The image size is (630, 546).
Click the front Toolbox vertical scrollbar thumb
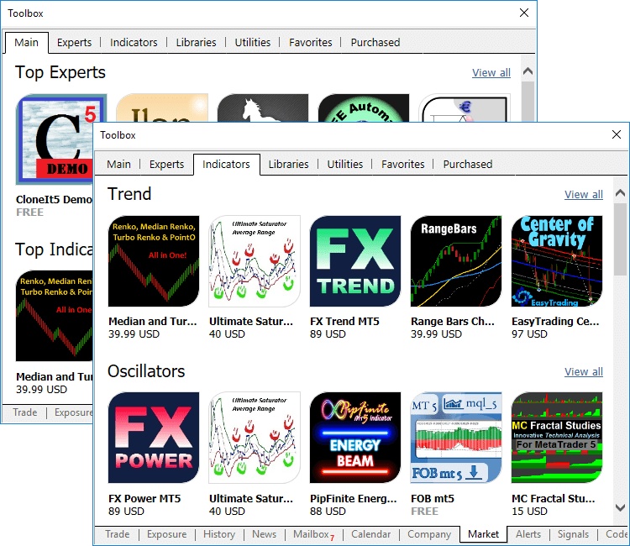tap(621, 239)
